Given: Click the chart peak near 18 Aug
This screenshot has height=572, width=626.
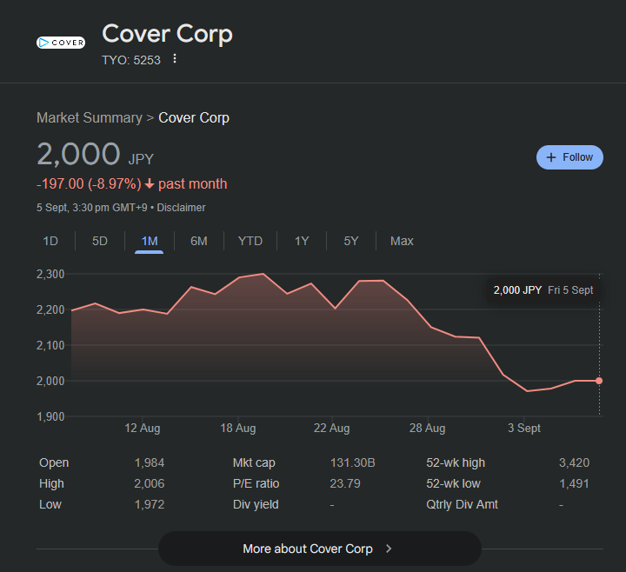Looking at the screenshot, I should [263, 274].
